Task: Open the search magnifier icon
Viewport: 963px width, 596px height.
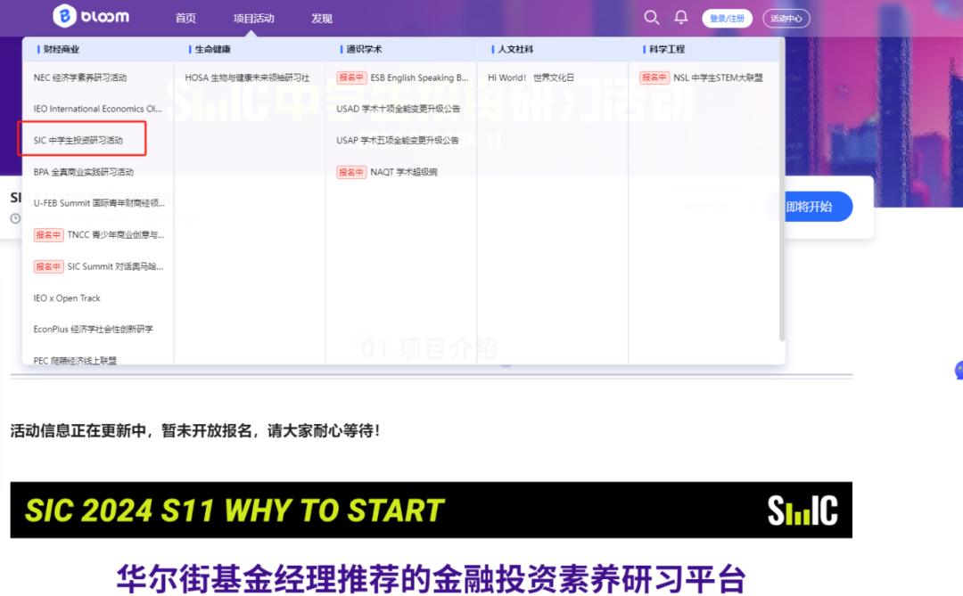Action: [x=652, y=18]
